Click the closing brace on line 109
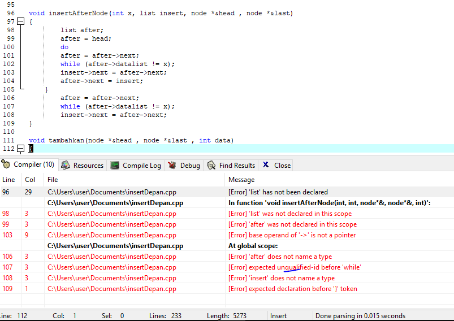The image size is (454, 321). click(x=31, y=124)
